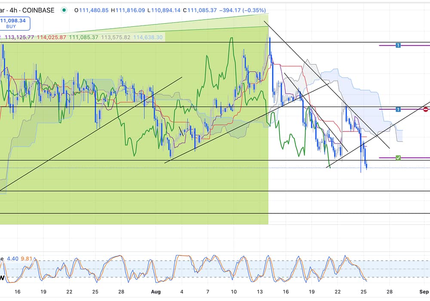Select the Sep label on time axis
Screen dimensions: 430x301
click(x=425, y=291)
